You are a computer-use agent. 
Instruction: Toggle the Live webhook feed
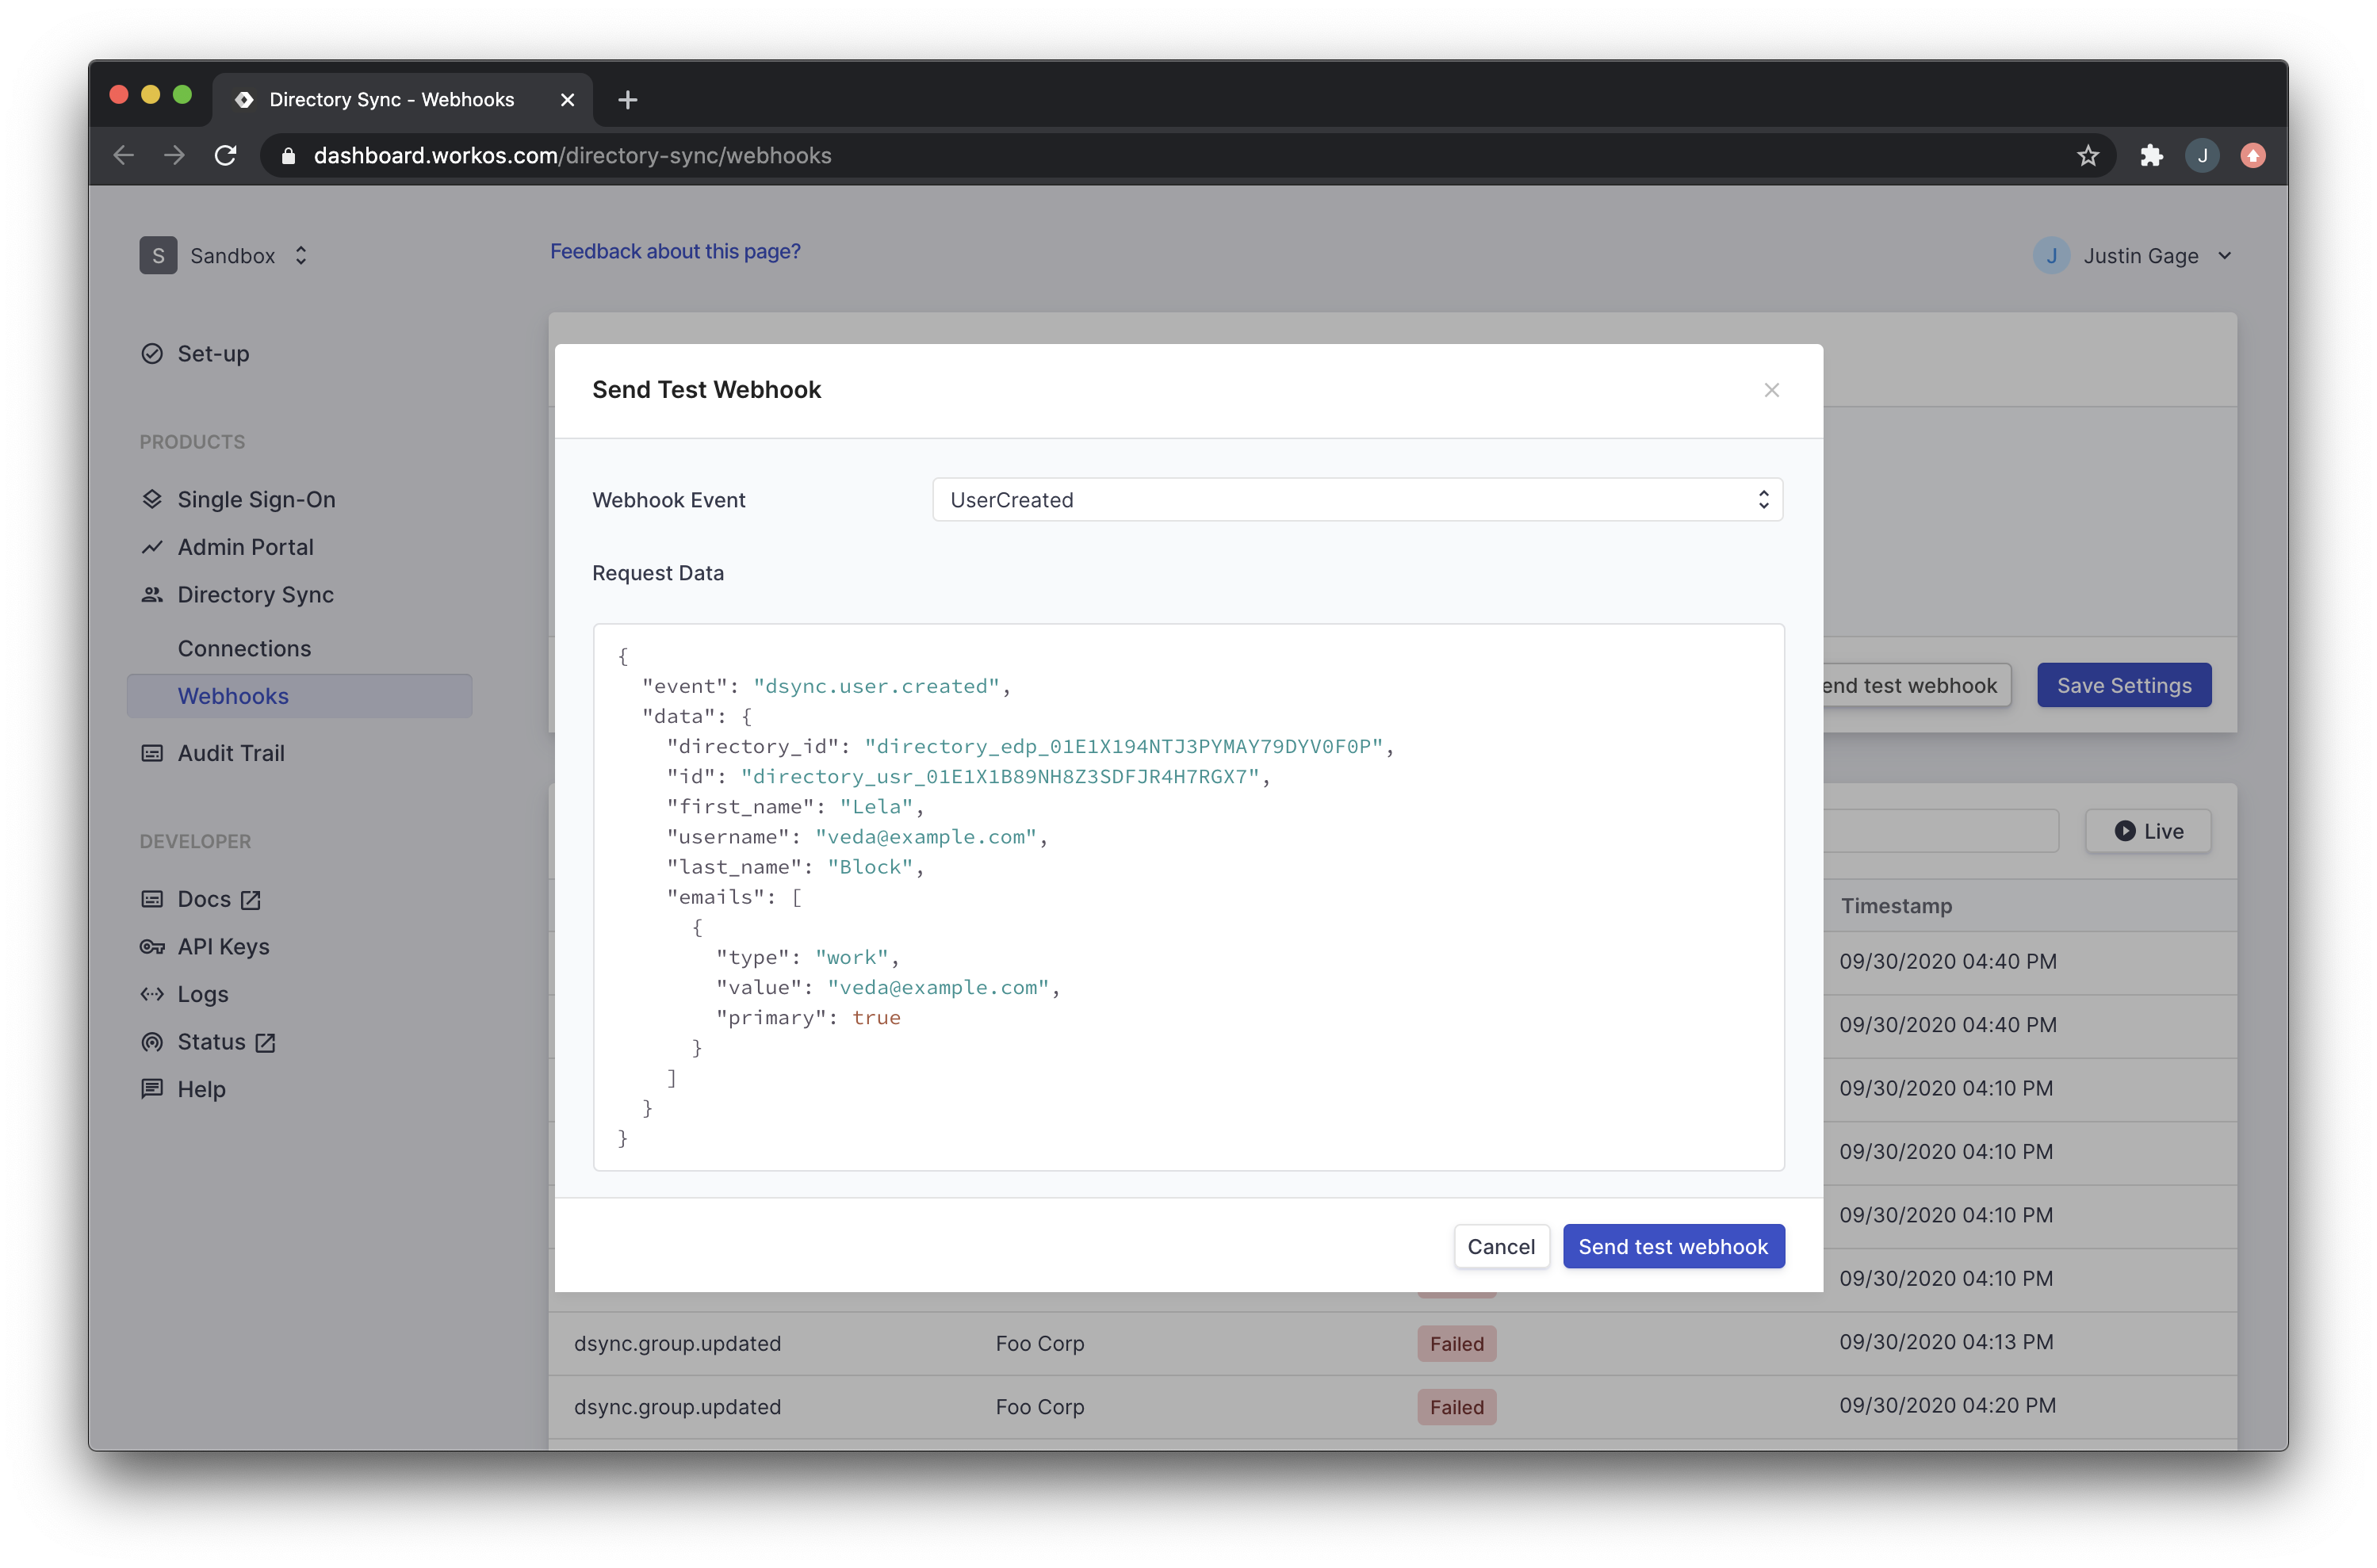2147,830
